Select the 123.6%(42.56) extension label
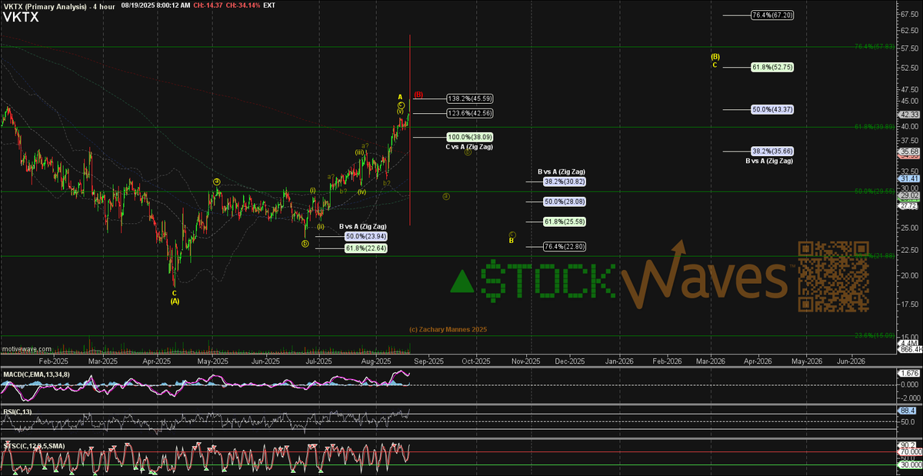 (470, 113)
